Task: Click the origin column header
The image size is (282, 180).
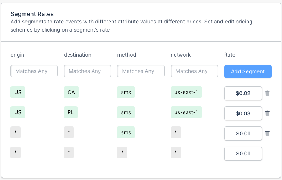Action: [x=17, y=55]
